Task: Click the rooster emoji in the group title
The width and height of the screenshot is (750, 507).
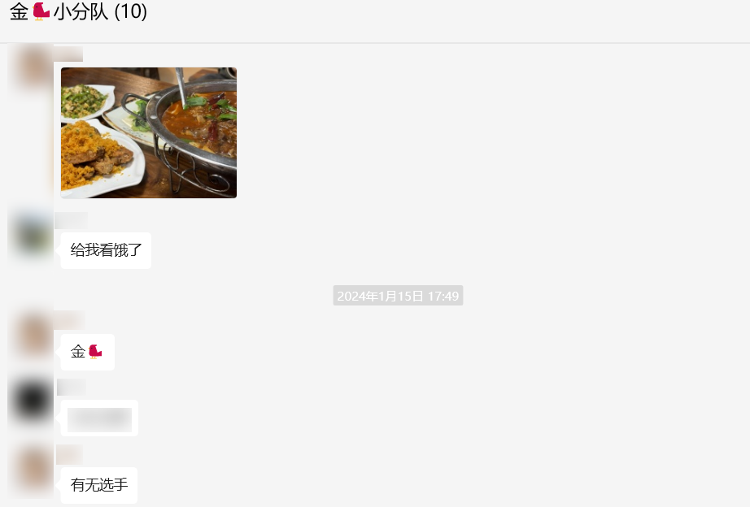Action: (41, 11)
